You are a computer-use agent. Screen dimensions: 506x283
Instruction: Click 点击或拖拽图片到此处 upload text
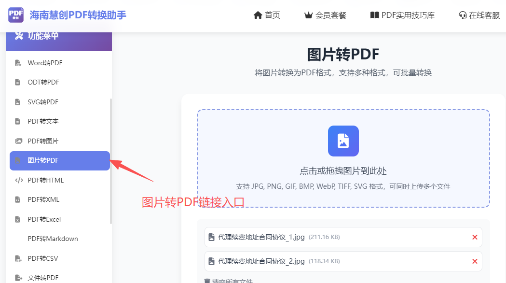pyautogui.click(x=343, y=171)
